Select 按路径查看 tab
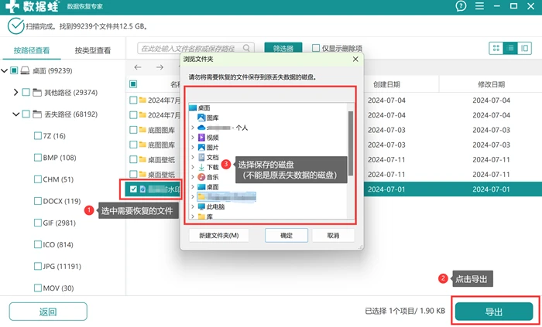Image resolution: width=542 pixels, height=327 pixels. click(32, 51)
